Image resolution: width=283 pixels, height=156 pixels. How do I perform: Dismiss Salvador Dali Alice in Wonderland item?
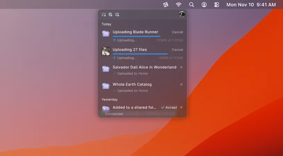(x=181, y=67)
